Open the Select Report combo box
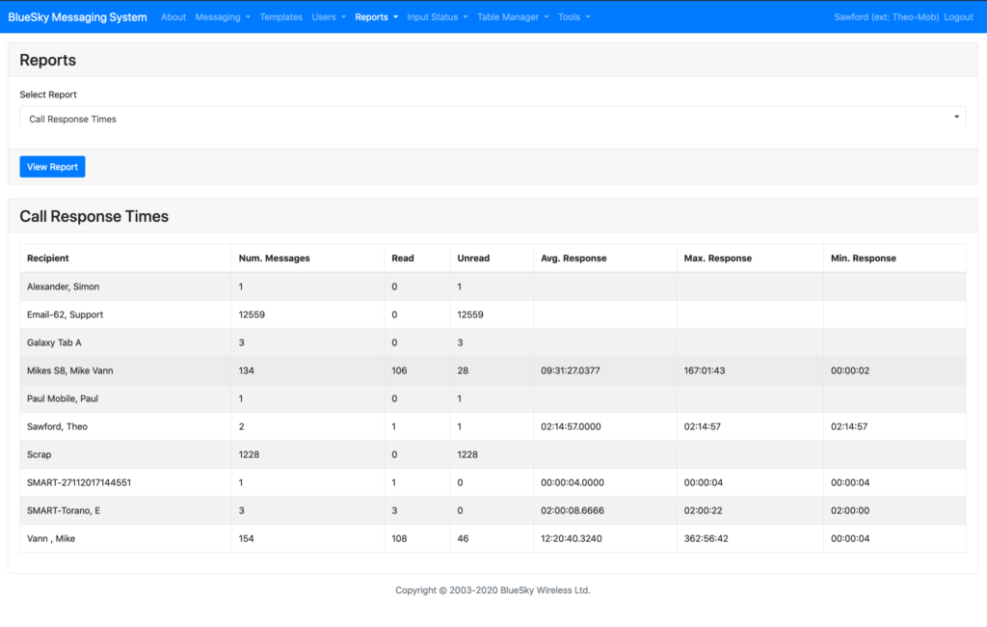 click(x=493, y=119)
